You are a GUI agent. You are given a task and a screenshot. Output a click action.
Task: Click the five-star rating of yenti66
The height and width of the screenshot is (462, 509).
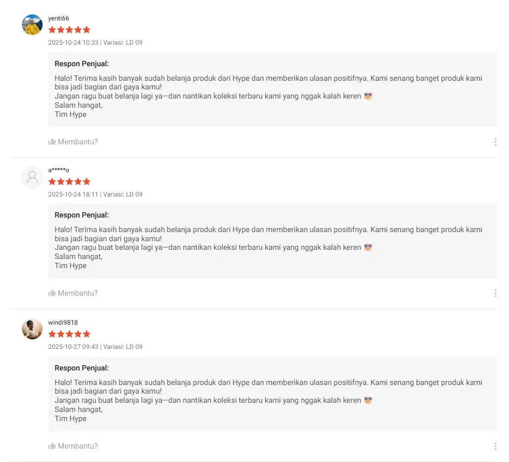click(x=69, y=30)
